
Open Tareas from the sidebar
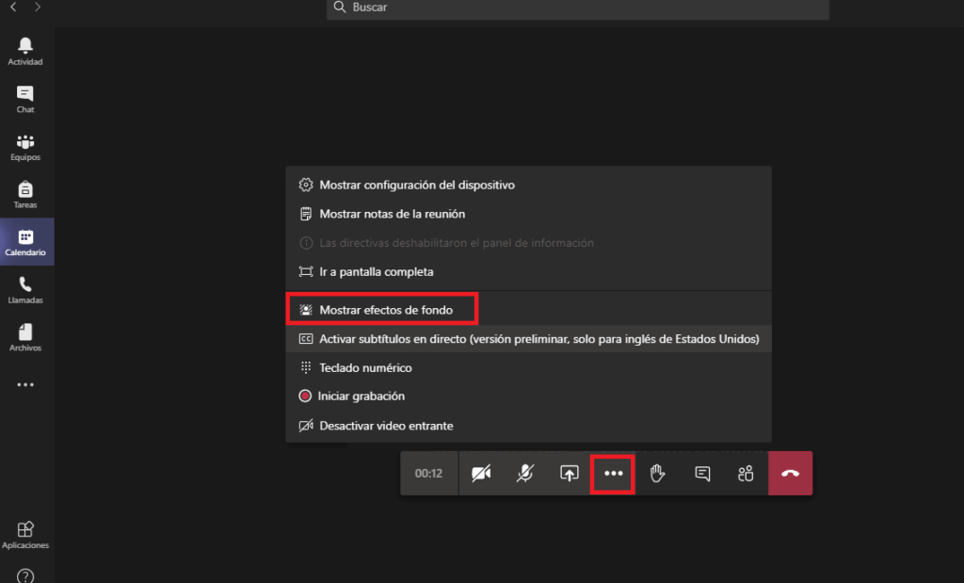(x=25, y=192)
